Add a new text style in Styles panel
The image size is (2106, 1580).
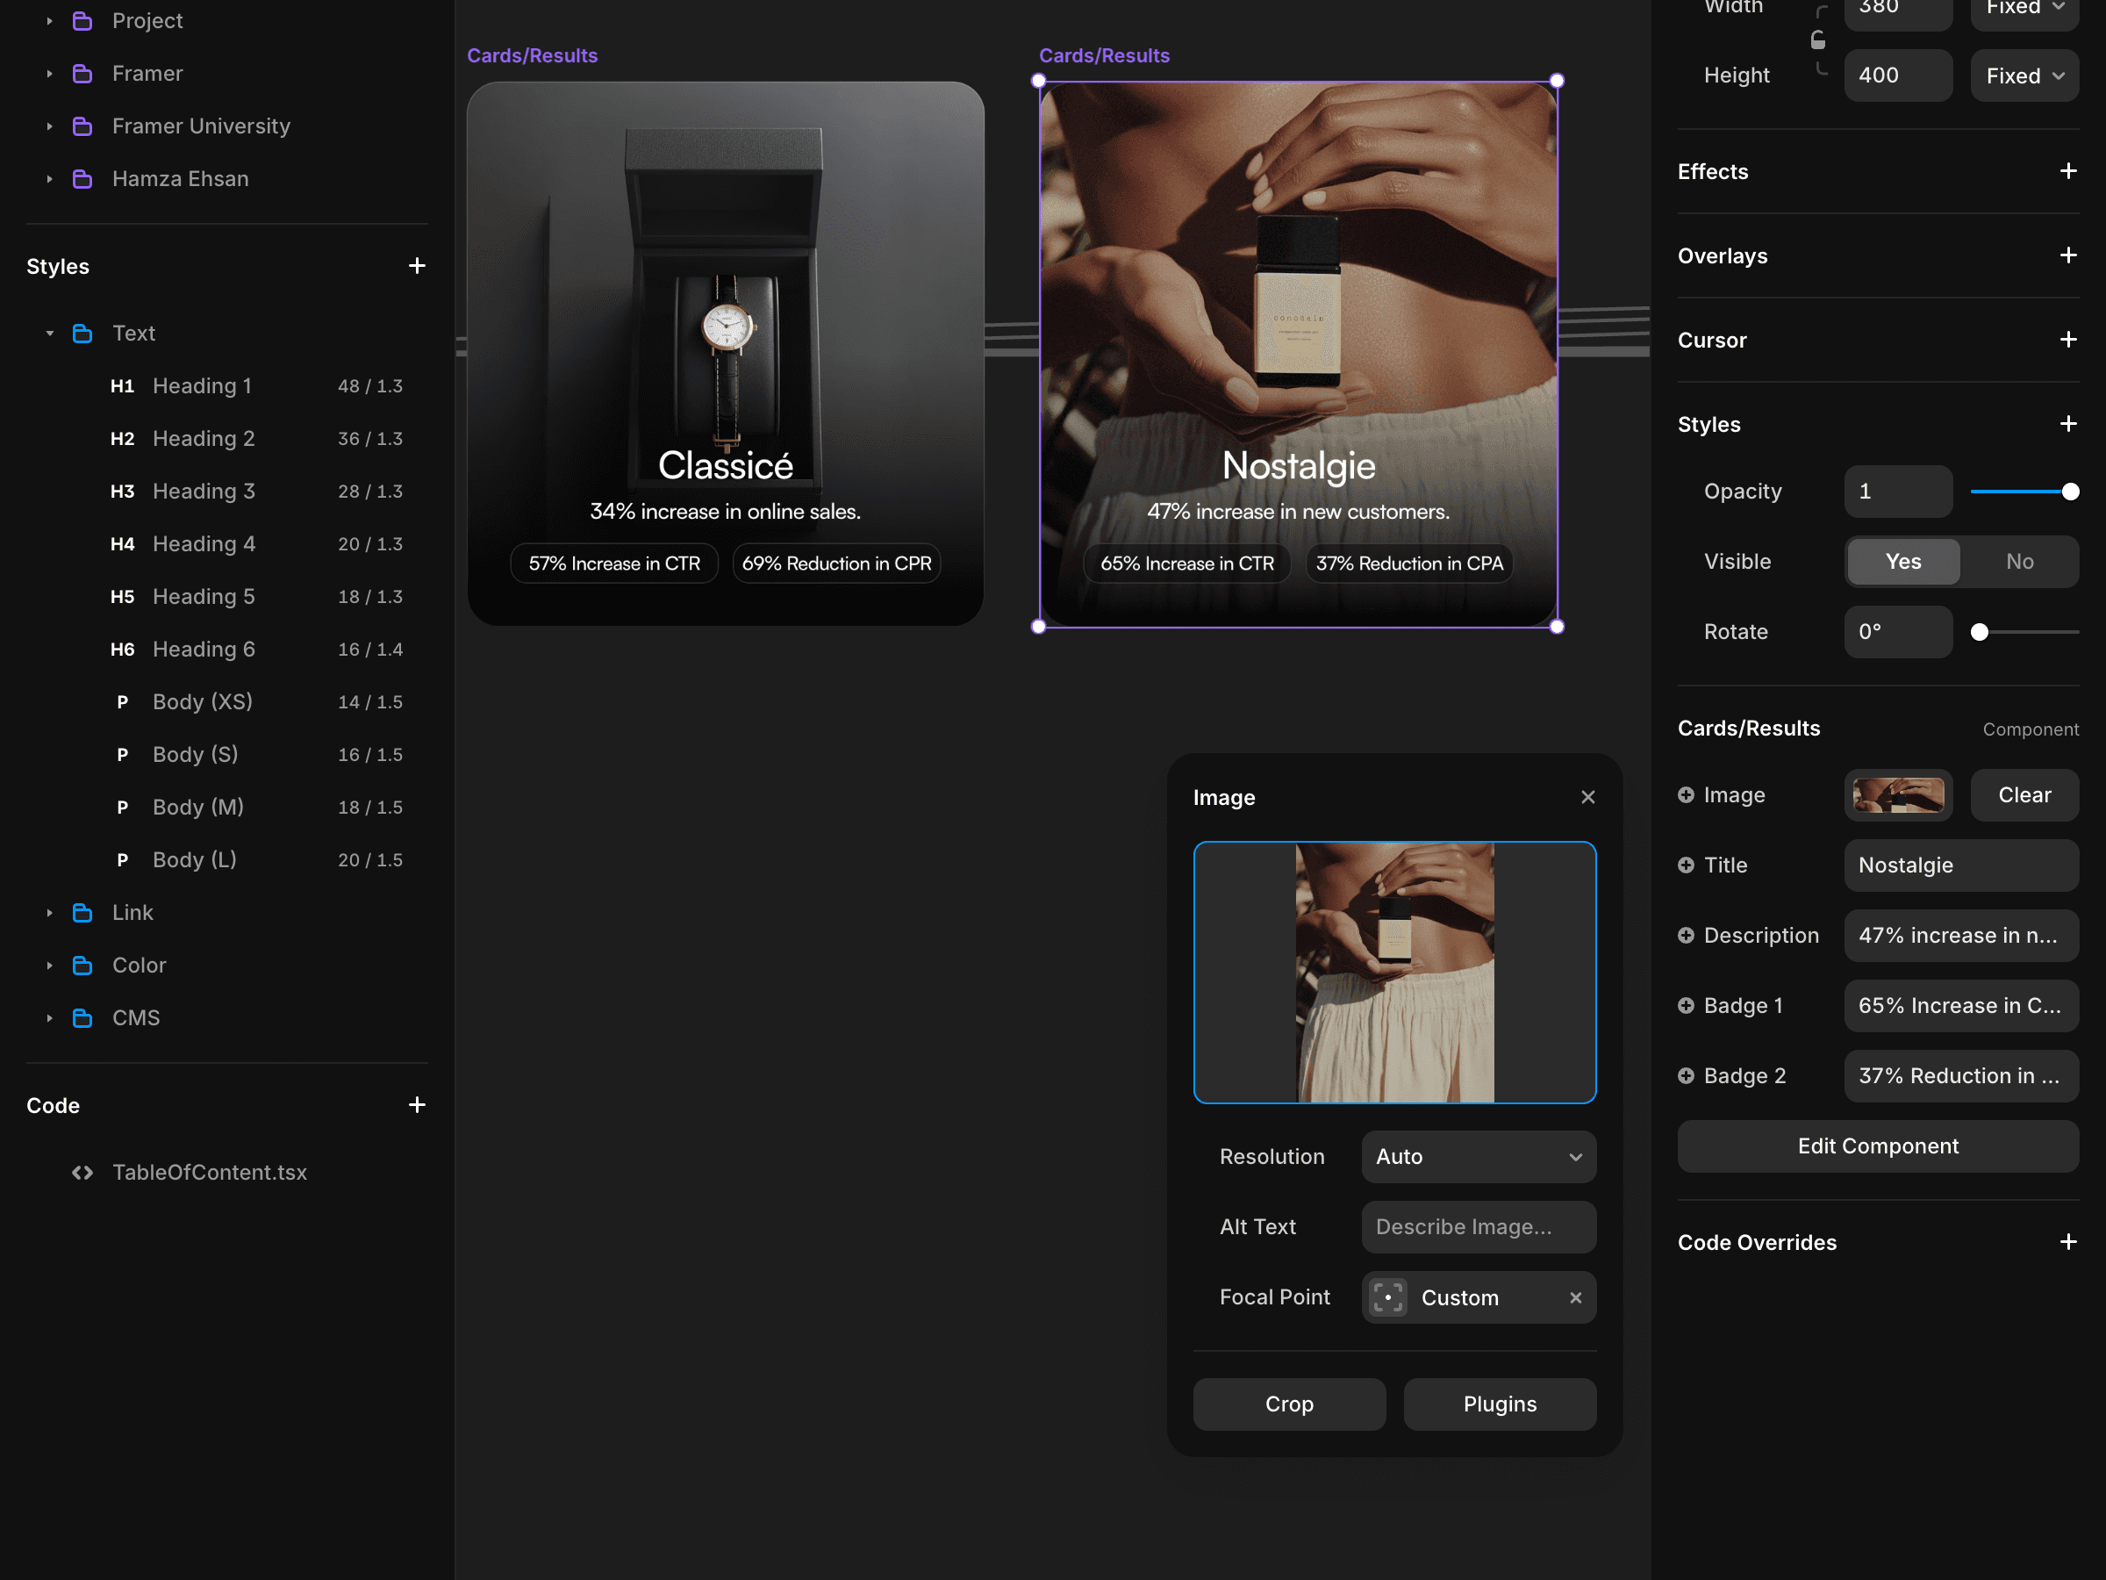417,266
